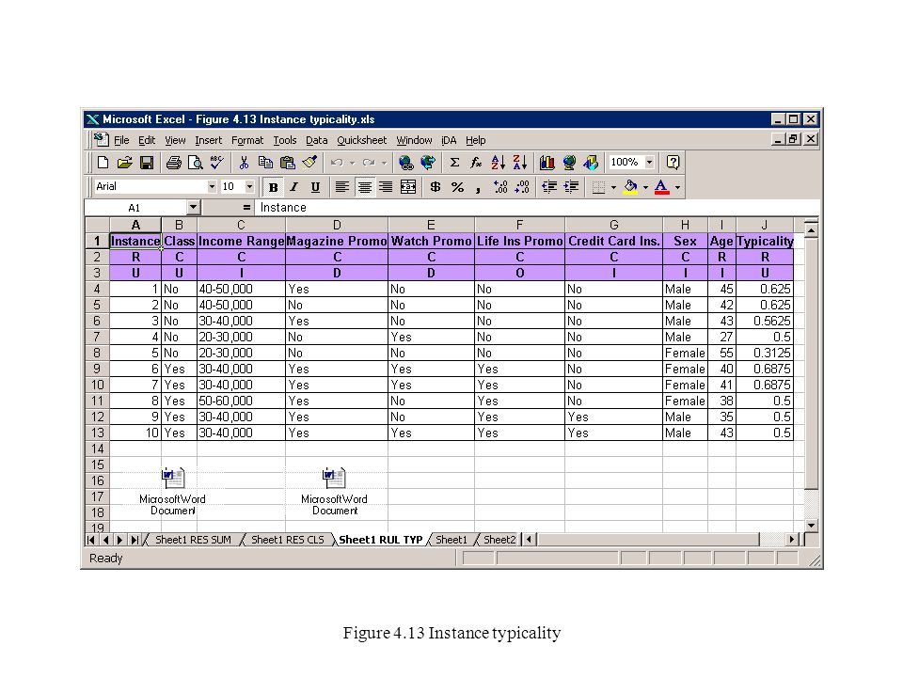Open Print Preview from the toolbar

(196, 163)
